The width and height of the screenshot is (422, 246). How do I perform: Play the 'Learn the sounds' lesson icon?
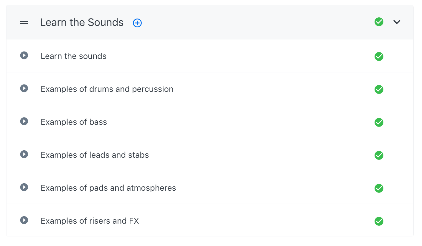point(24,55)
